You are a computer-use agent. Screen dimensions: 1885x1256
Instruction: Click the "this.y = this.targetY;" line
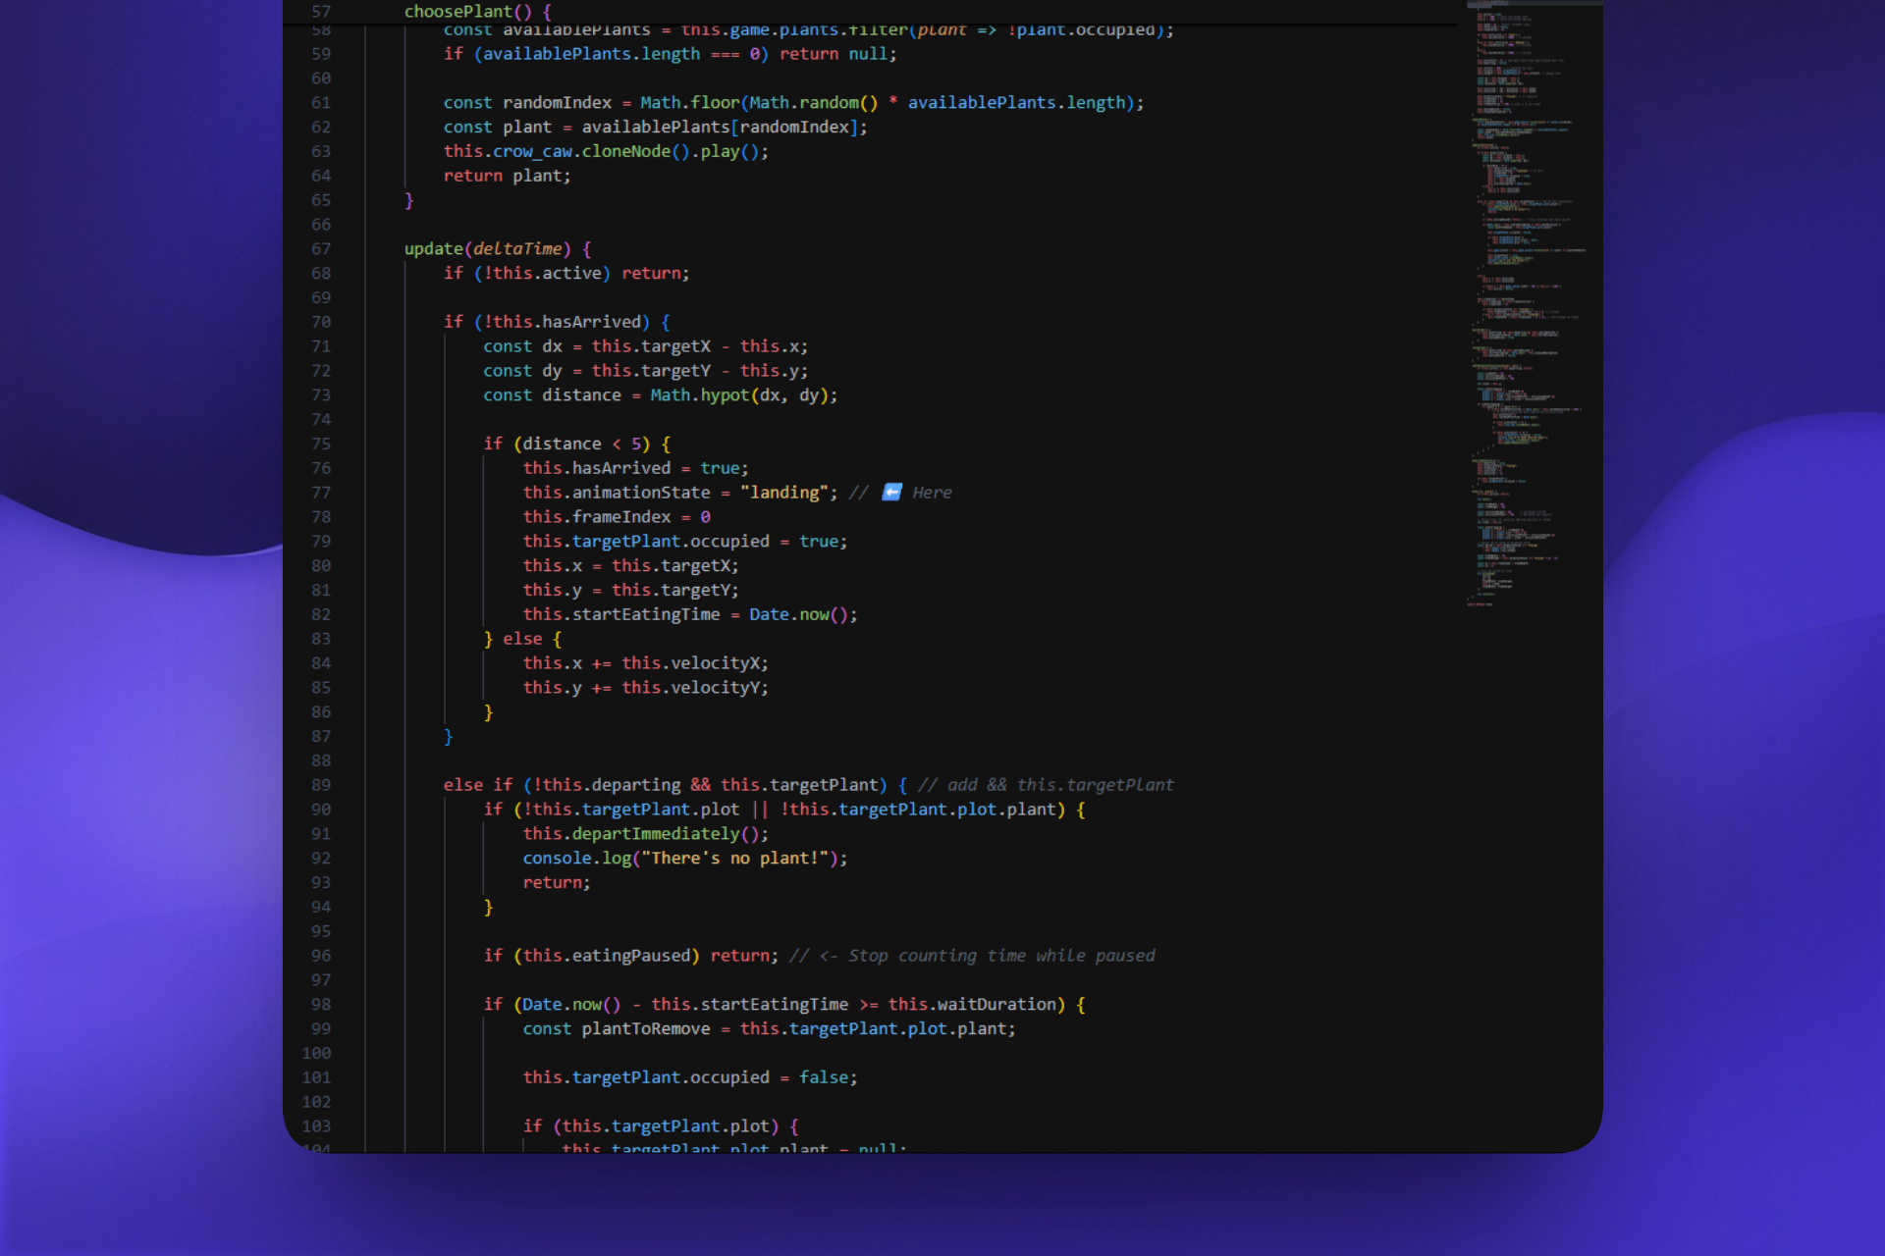tap(630, 590)
